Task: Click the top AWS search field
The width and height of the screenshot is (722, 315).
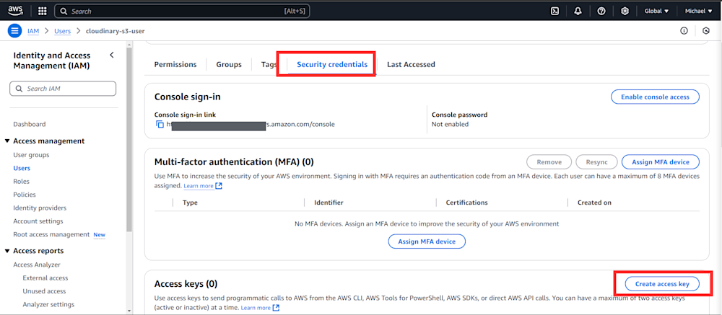Action: [182, 11]
